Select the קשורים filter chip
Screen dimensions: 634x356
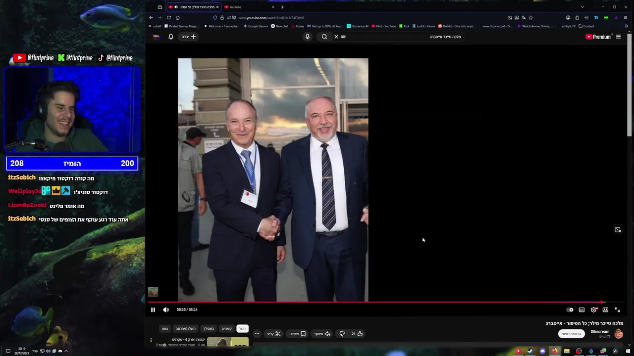click(x=227, y=329)
